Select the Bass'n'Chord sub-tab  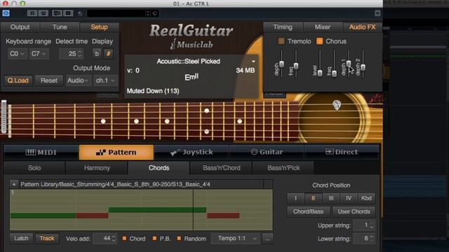coord(222,168)
